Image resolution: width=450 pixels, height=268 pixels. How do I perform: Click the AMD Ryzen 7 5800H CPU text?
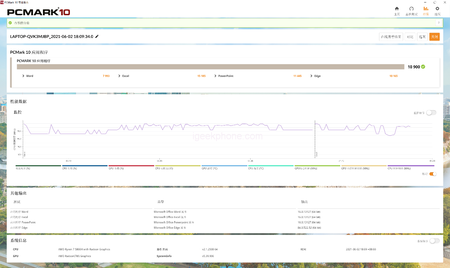pyautogui.click(x=84, y=249)
